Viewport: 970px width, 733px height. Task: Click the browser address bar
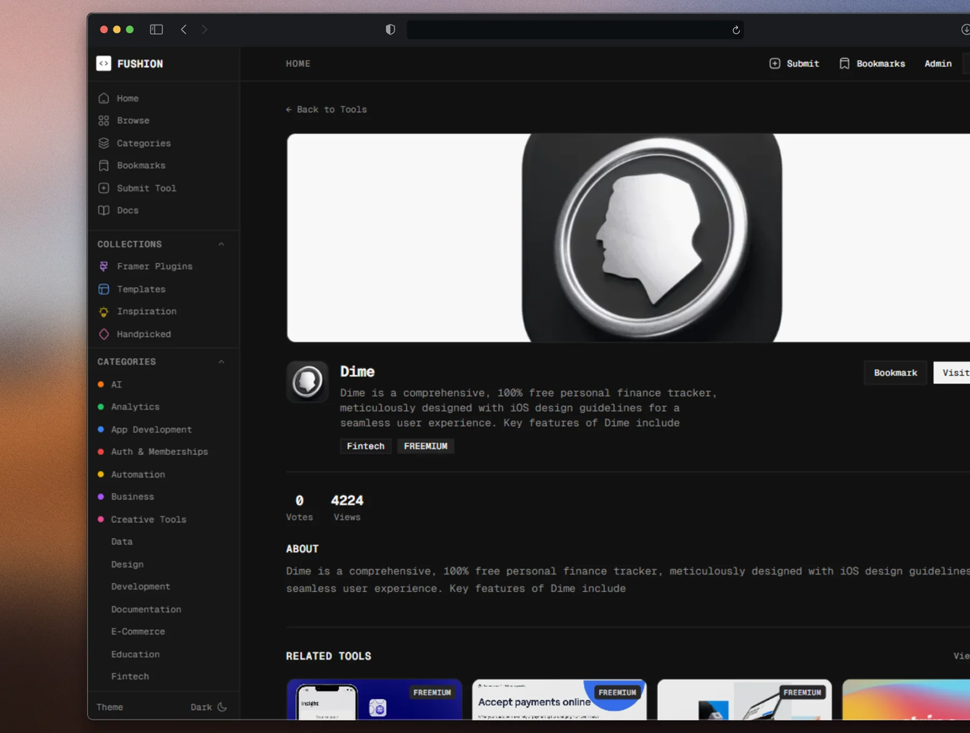[575, 30]
